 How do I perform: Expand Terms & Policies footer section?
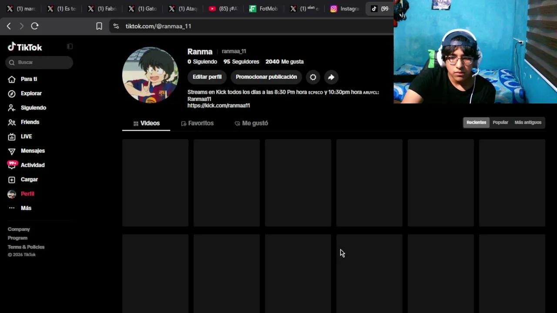point(26,247)
